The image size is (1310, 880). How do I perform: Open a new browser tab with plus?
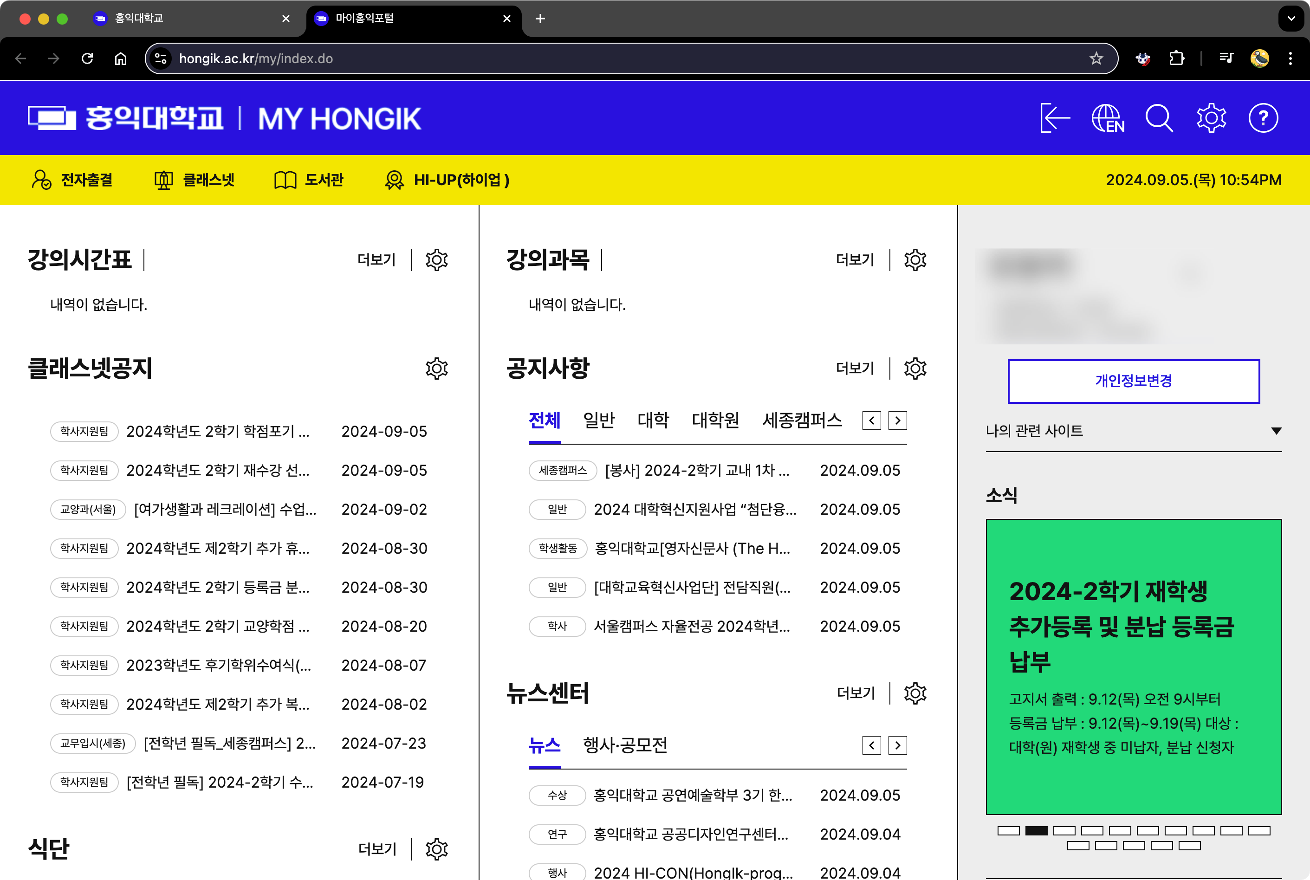point(540,19)
